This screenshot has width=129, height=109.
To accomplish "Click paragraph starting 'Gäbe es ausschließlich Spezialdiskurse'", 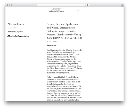I will [x=64, y=88].
